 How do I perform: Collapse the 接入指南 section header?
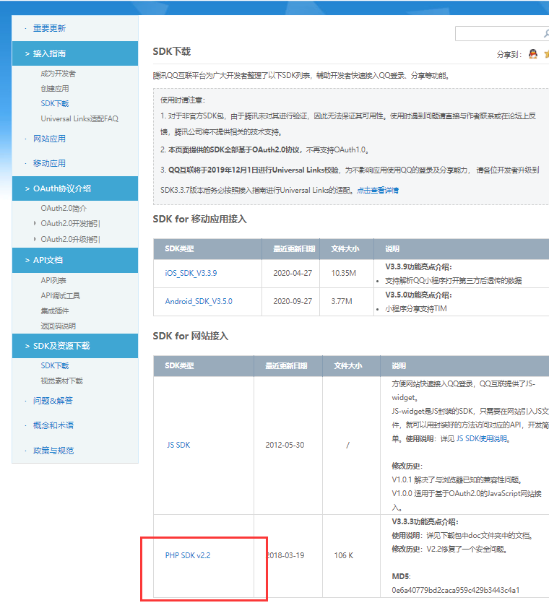[75, 53]
